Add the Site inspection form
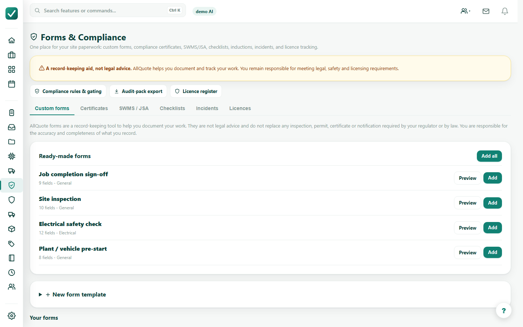 point(492,203)
